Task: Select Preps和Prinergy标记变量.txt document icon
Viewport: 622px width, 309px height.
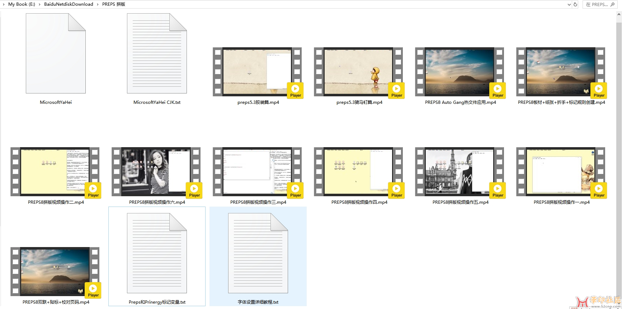Action: pyautogui.click(x=157, y=253)
